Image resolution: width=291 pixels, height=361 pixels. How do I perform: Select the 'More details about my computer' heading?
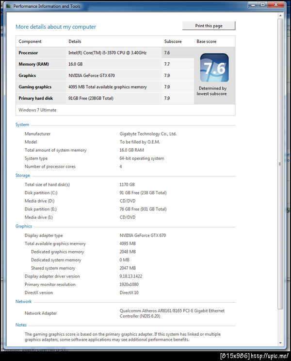pos(56,27)
